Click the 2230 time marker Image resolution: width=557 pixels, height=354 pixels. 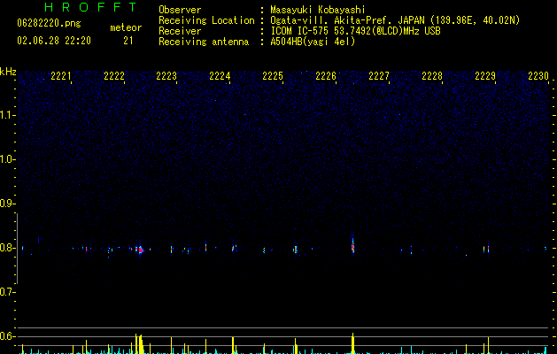(x=538, y=76)
